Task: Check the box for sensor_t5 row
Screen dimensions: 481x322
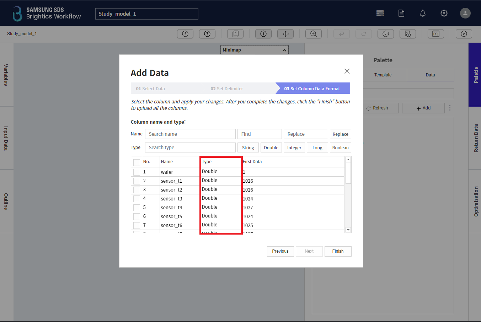Action: (x=137, y=216)
